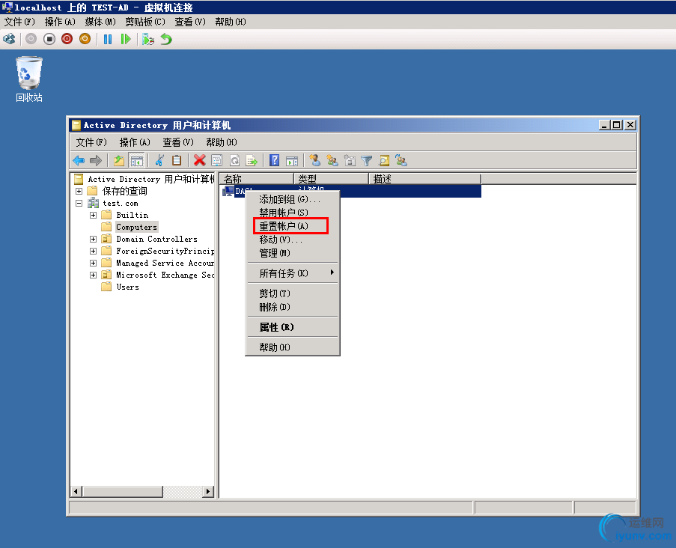Expand the Domain Controllers node
The image size is (676, 548).
(x=93, y=239)
